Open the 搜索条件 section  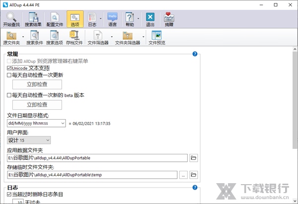(x=35, y=38)
